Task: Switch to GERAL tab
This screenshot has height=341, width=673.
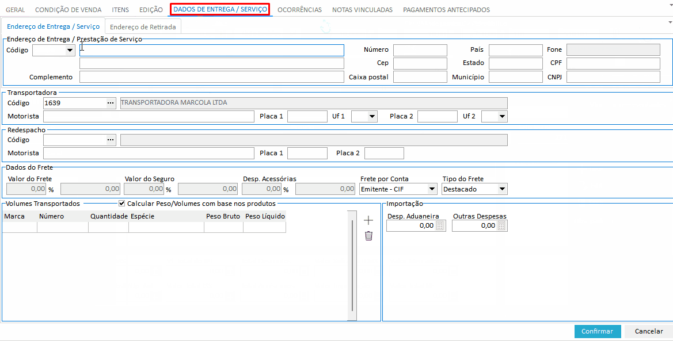Action: (x=15, y=9)
